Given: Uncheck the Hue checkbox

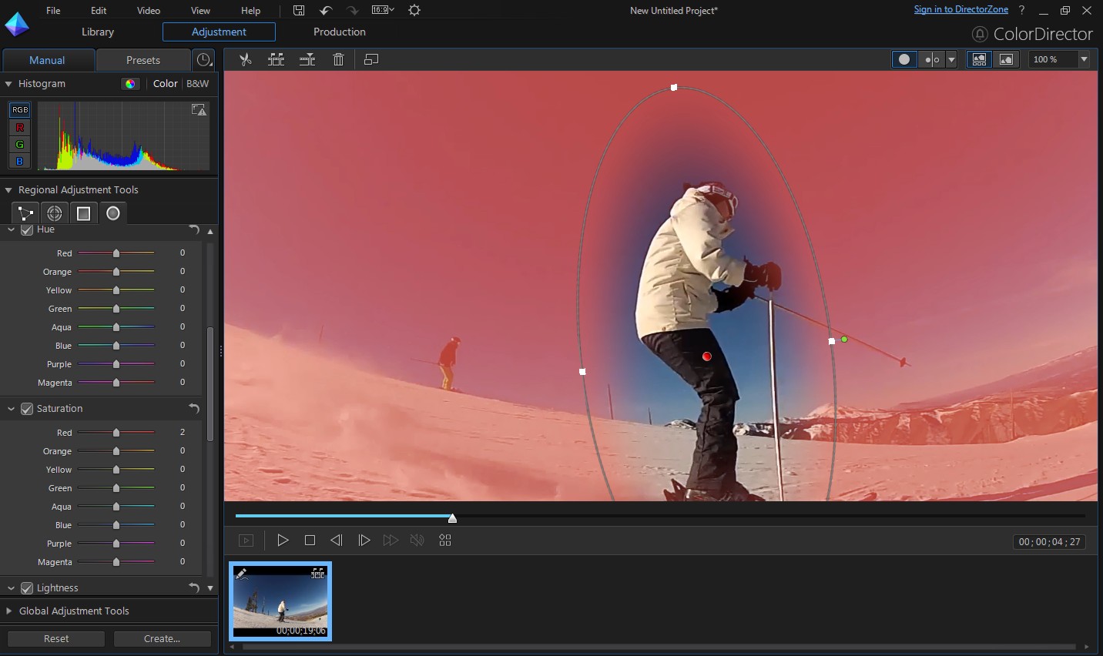Looking at the screenshot, I should click(27, 229).
